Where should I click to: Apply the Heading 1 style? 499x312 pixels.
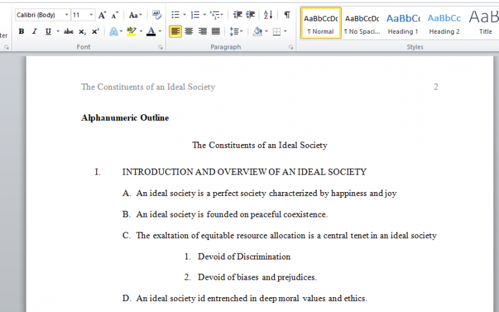(403, 23)
